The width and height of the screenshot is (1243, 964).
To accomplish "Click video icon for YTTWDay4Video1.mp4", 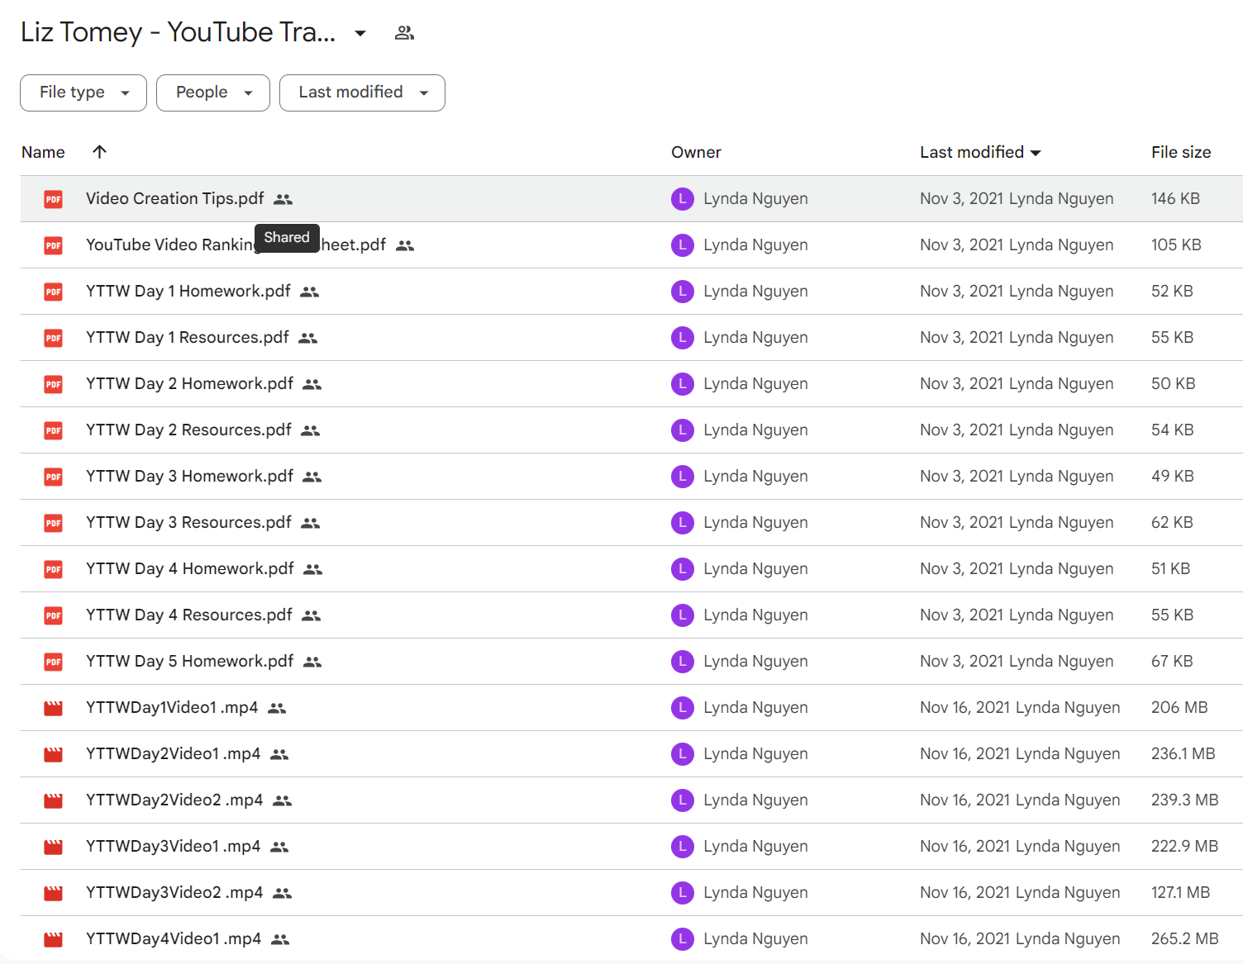I will pos(54,939).
